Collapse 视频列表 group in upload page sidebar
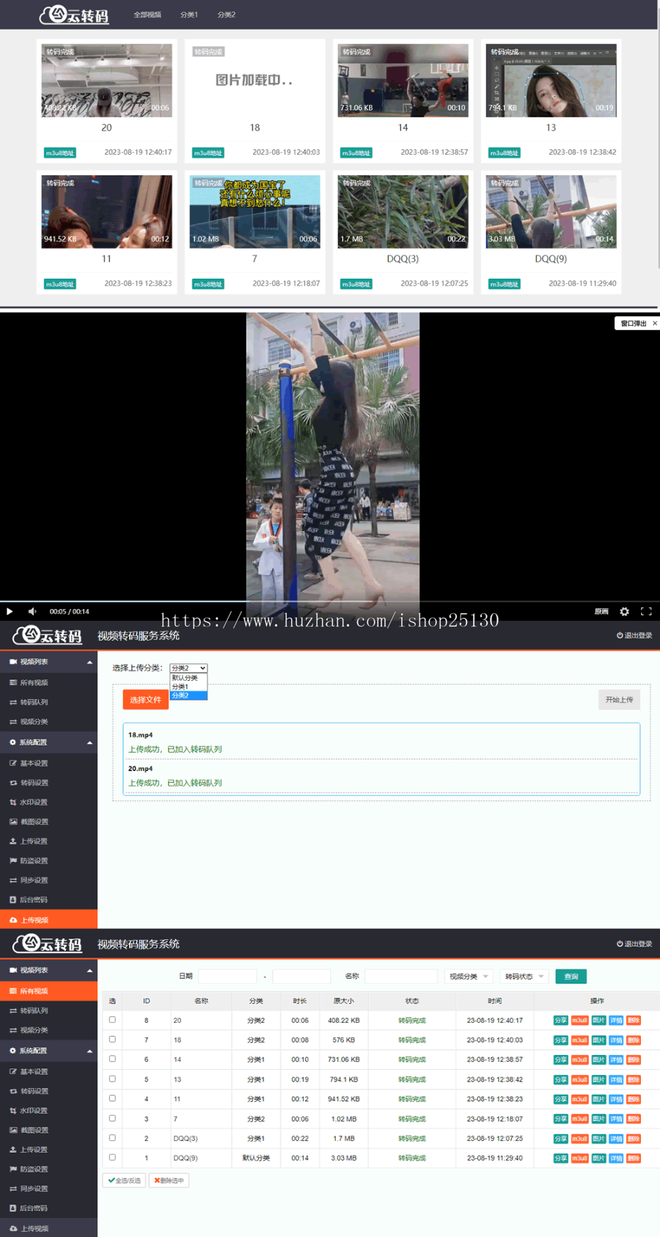Viewport: 660px width, 1237px height. pyautogui.click(x=48, y=662)
